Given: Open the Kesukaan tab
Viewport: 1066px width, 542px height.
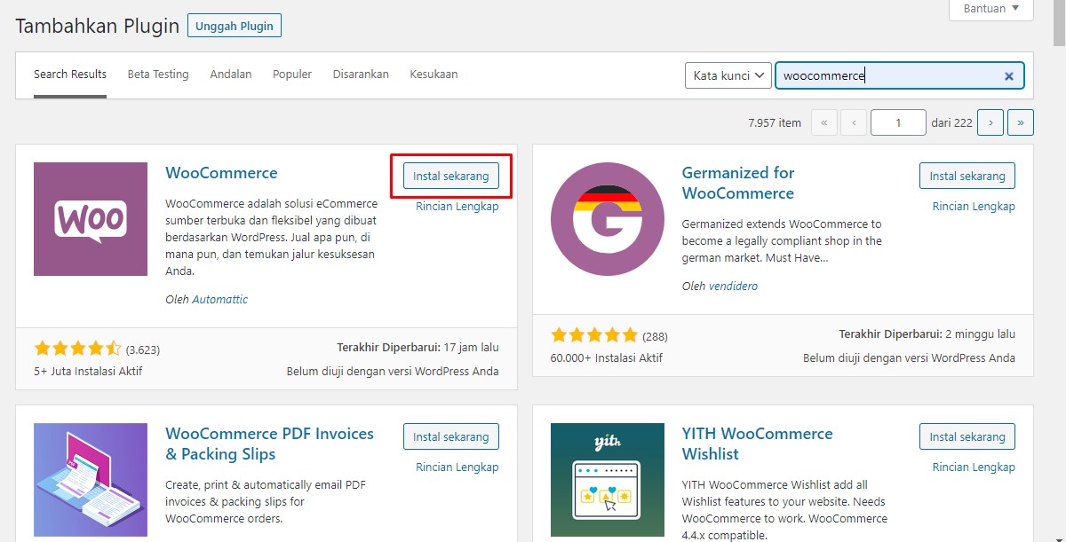Looking at the screenshot, I should tap(434, 75).
